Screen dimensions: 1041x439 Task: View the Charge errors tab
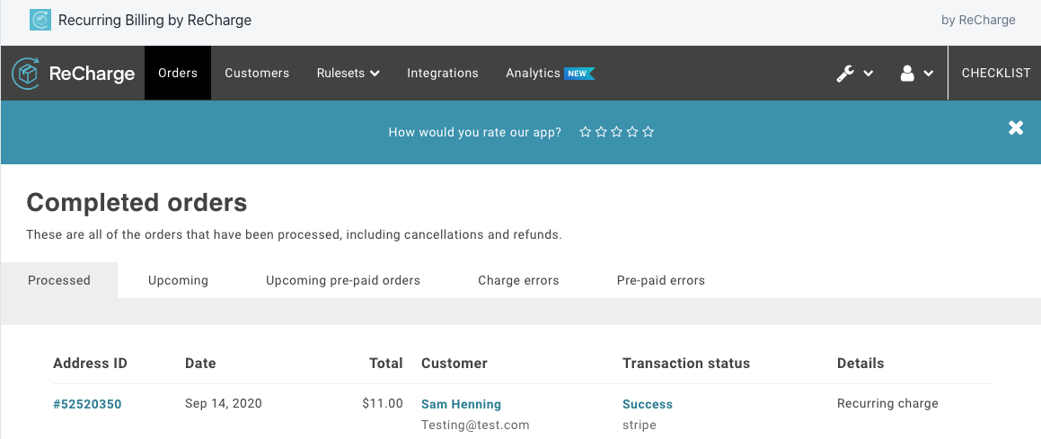click(518, 281)
